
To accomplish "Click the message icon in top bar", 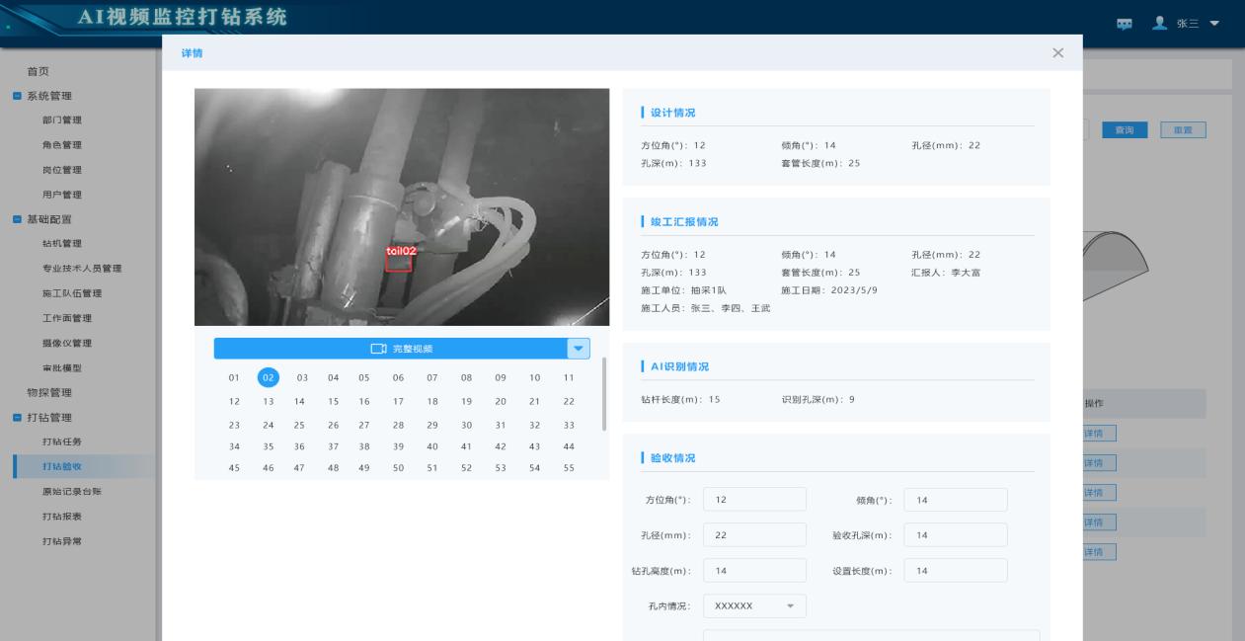I will [1124, 24].
